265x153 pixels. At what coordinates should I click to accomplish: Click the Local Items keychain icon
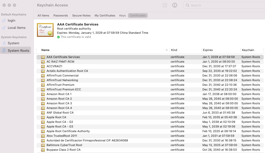point(4,28)
